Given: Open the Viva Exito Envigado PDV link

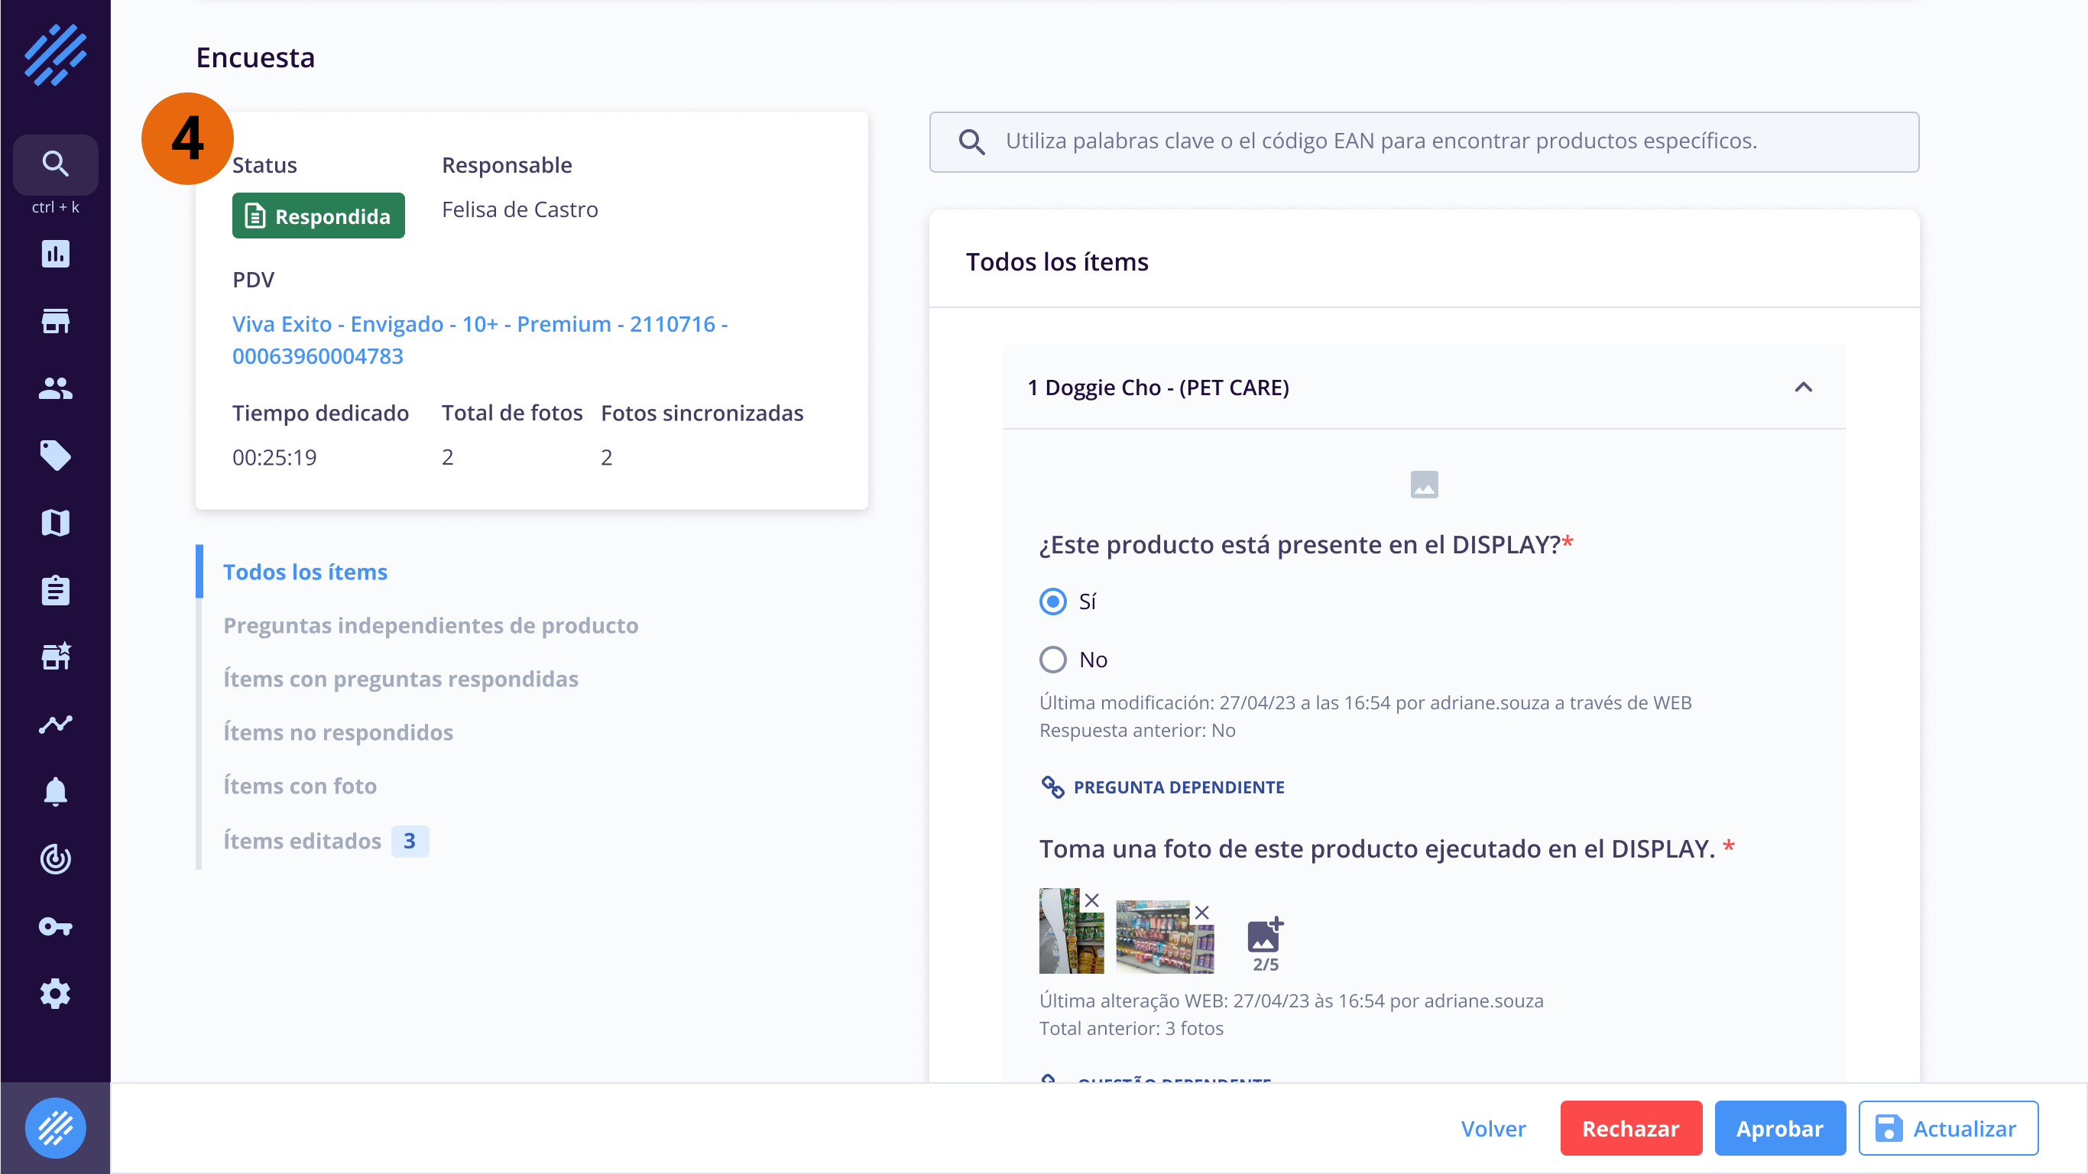Looking at the screenshot, I should (x=479, y=339).
